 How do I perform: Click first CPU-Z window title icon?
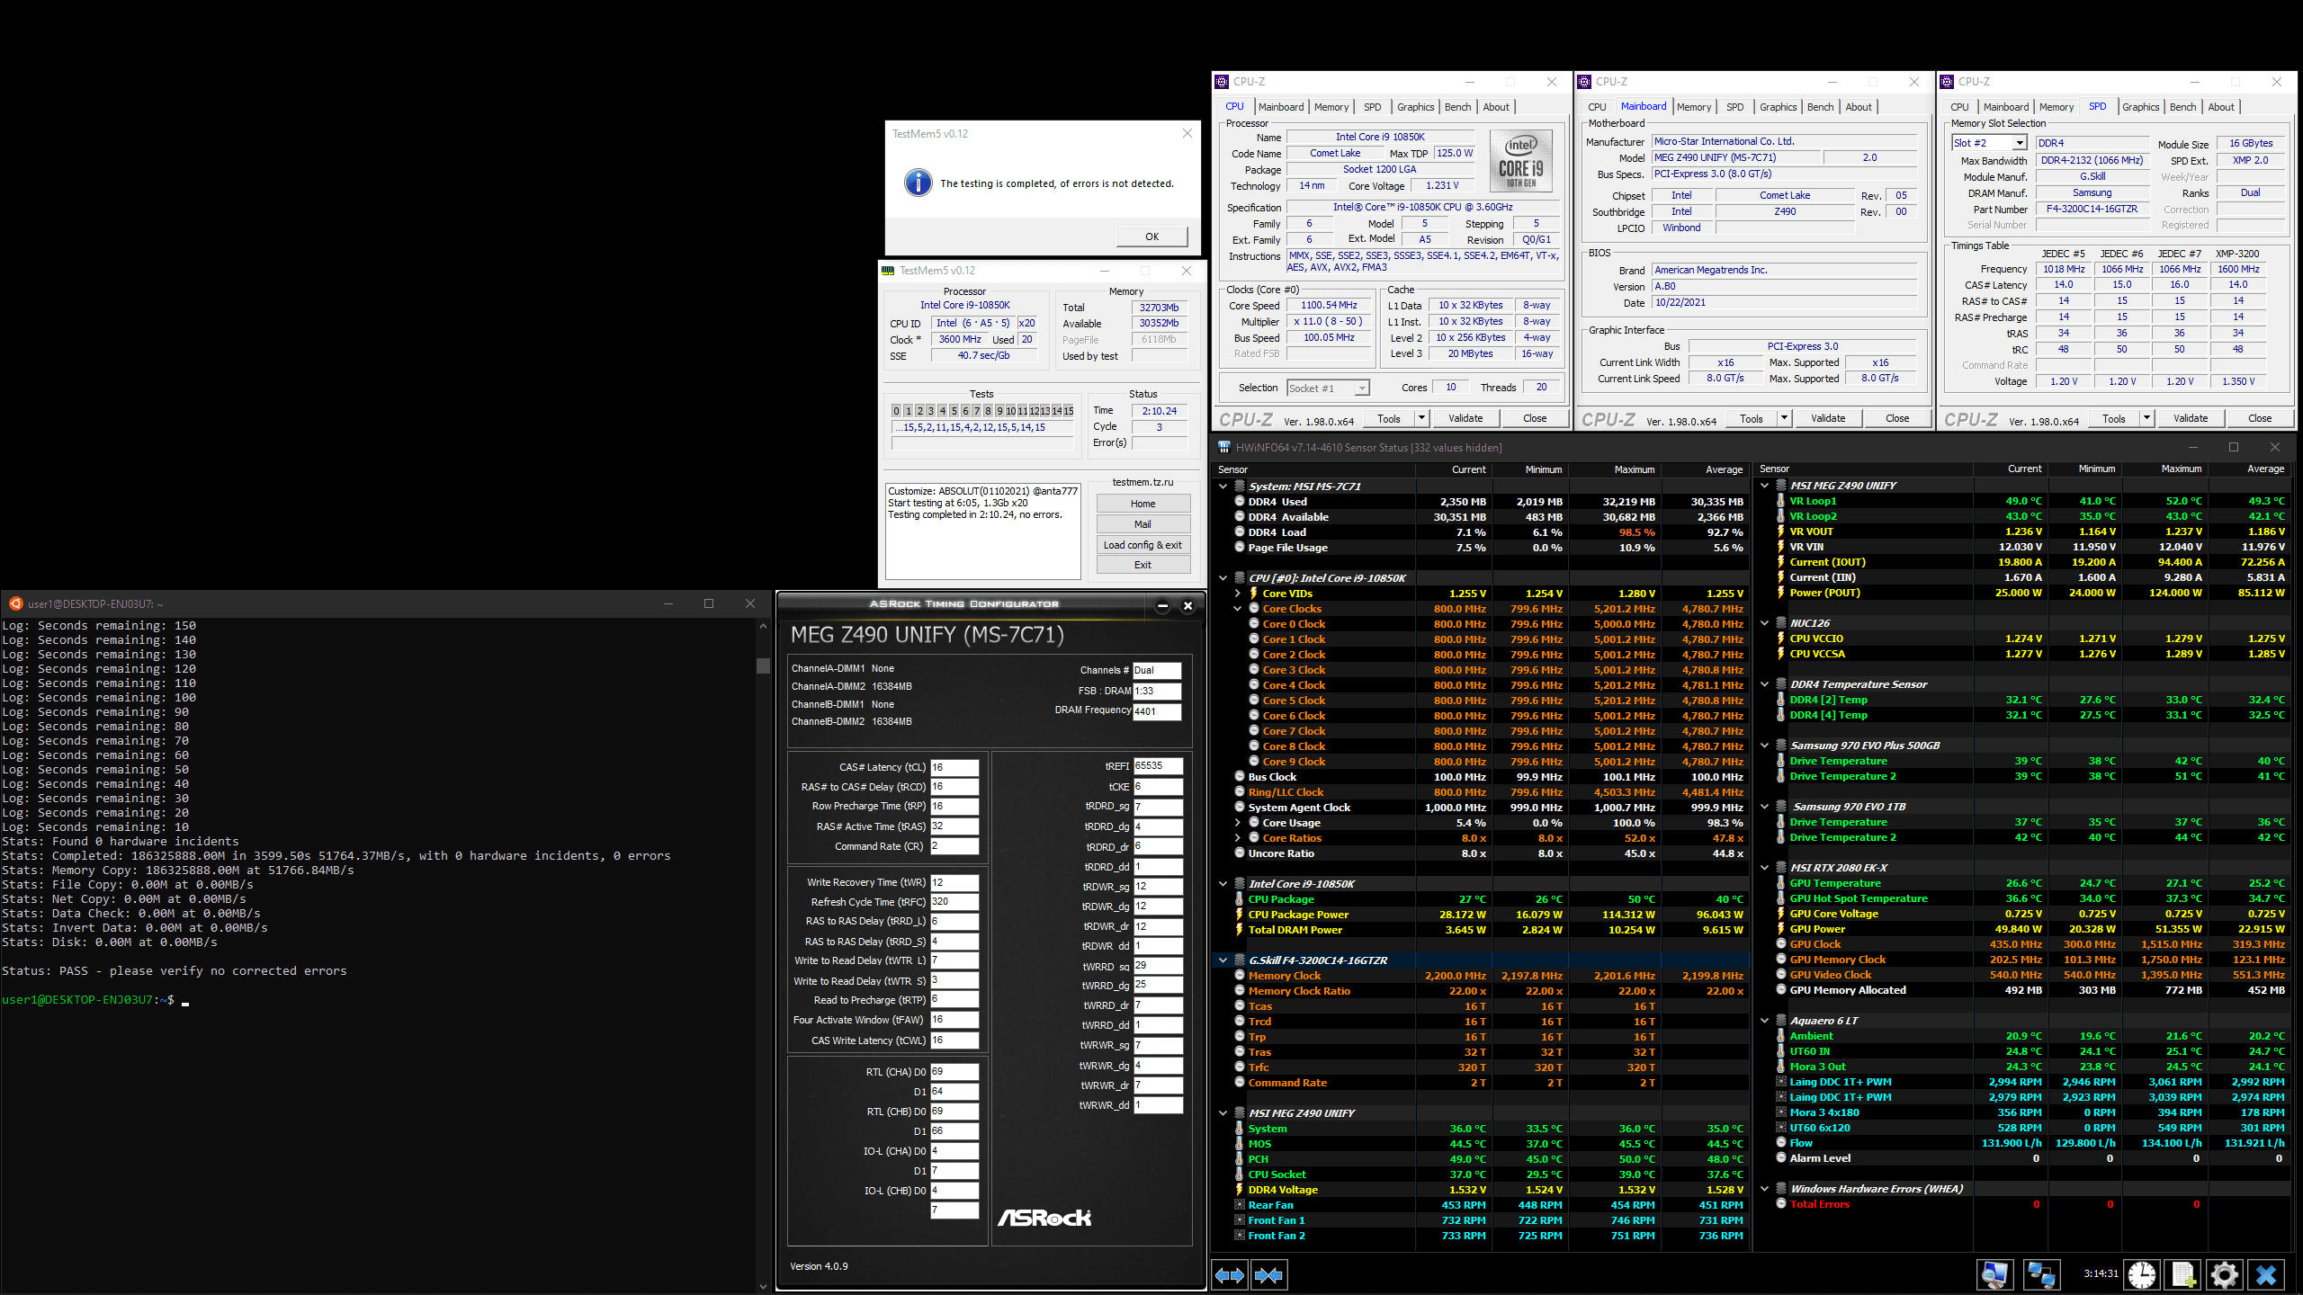pos(1222,81)
